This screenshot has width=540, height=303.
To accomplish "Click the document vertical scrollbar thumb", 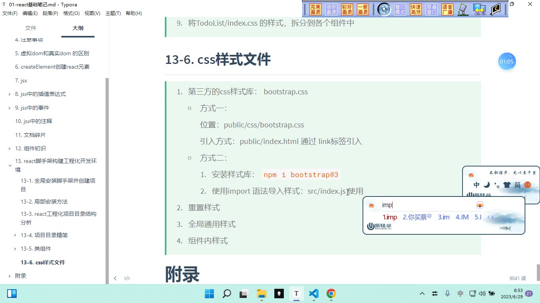I will 538,273.
